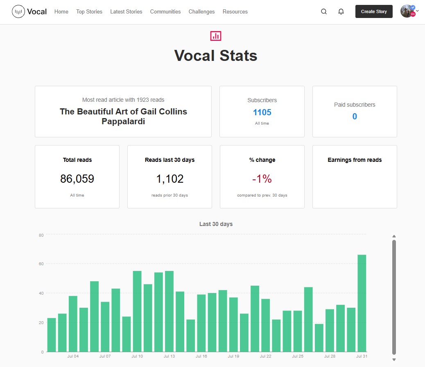Click the bar above the Jul 25 label

(x=298, y=331)
